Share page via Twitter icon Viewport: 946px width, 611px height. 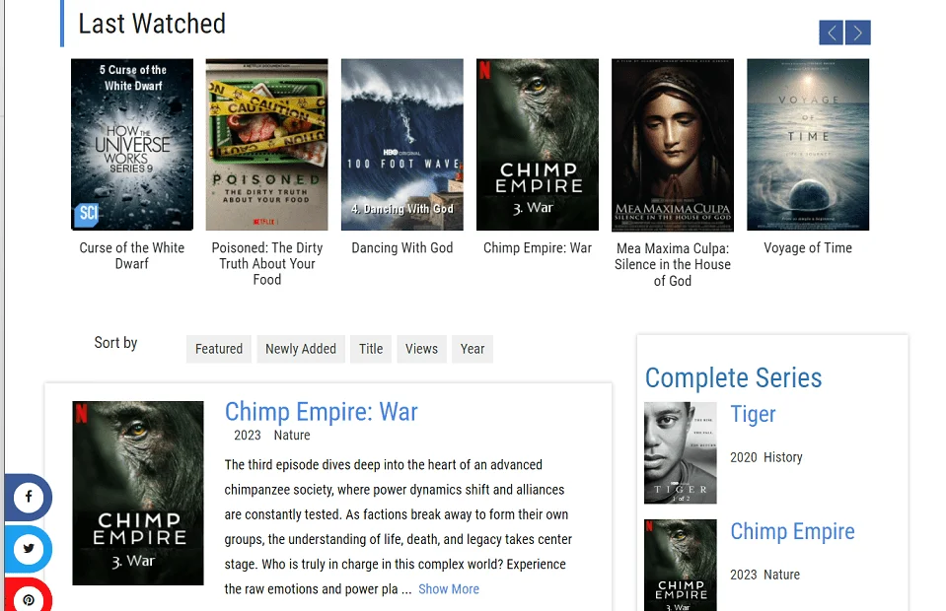tap(29, 548)
